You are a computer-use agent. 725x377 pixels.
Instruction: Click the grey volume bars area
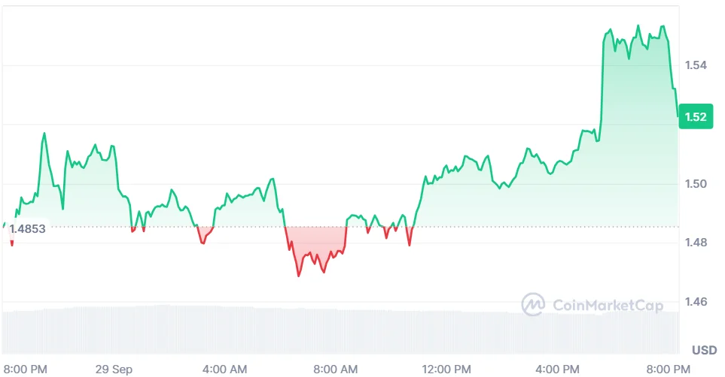click(x=341, y=330)
